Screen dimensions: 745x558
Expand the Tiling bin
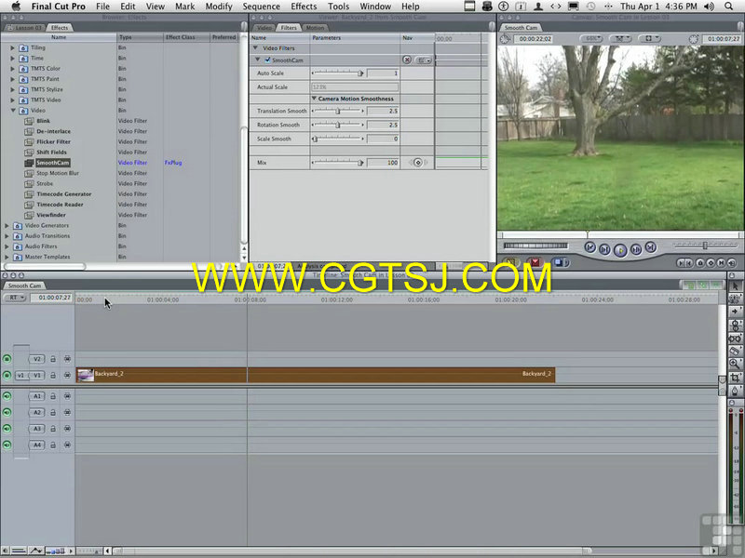tap(12, 47)
